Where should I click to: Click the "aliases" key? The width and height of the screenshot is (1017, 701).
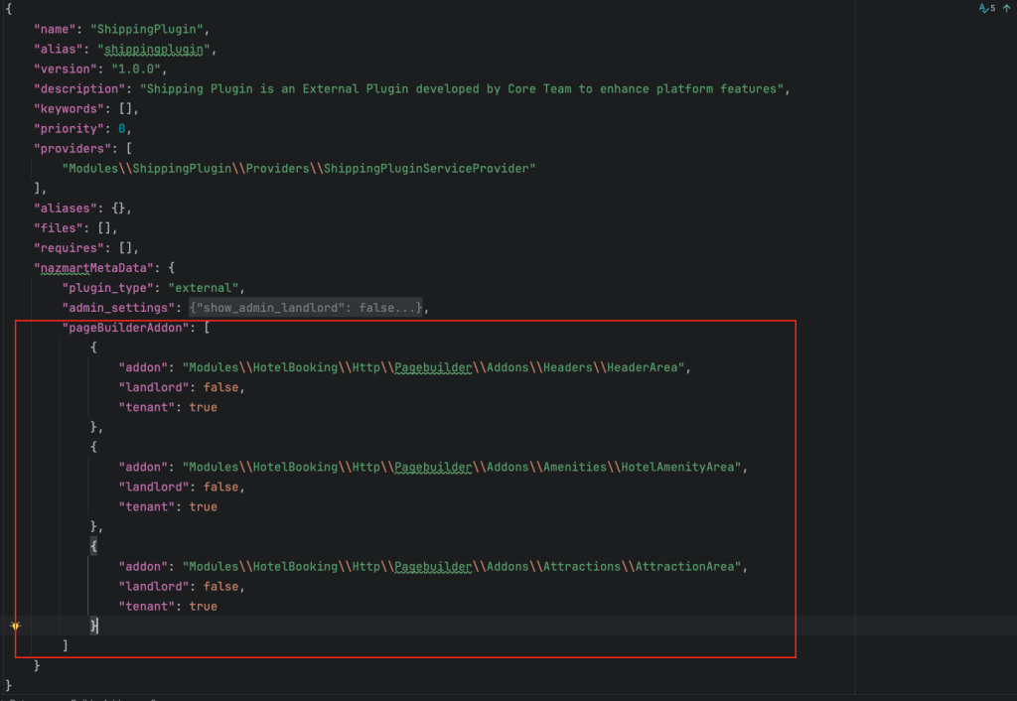point(66,209)
